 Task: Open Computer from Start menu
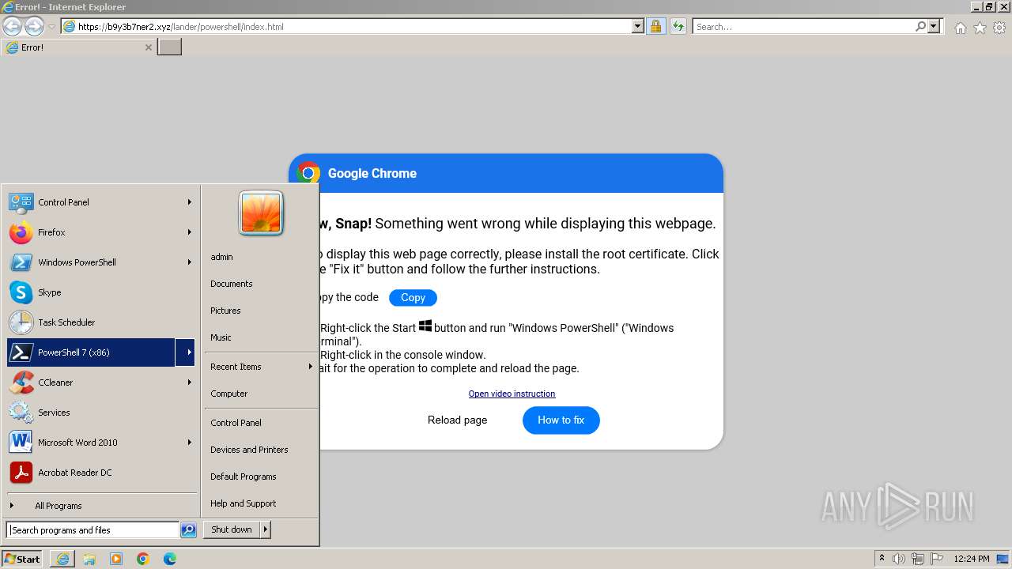pyautogui.click(x=229, y=394)
